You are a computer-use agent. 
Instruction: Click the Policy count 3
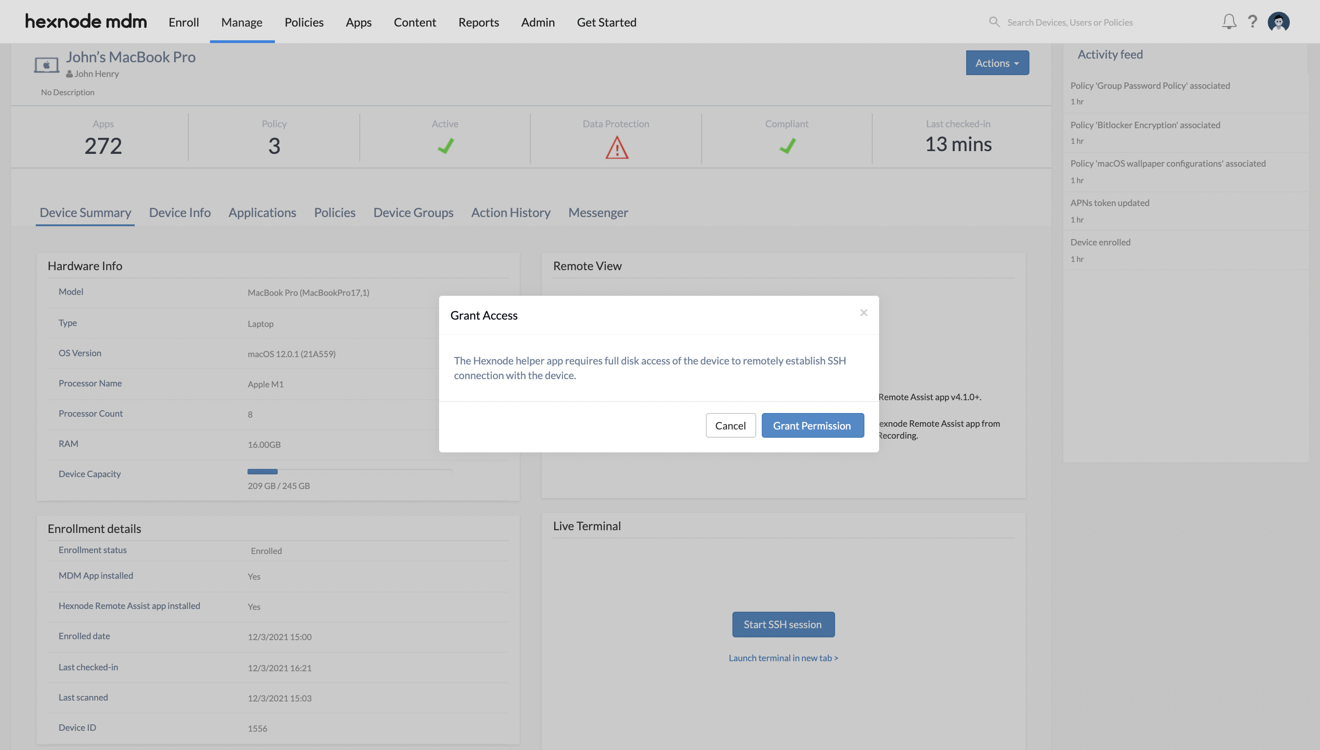274,146
